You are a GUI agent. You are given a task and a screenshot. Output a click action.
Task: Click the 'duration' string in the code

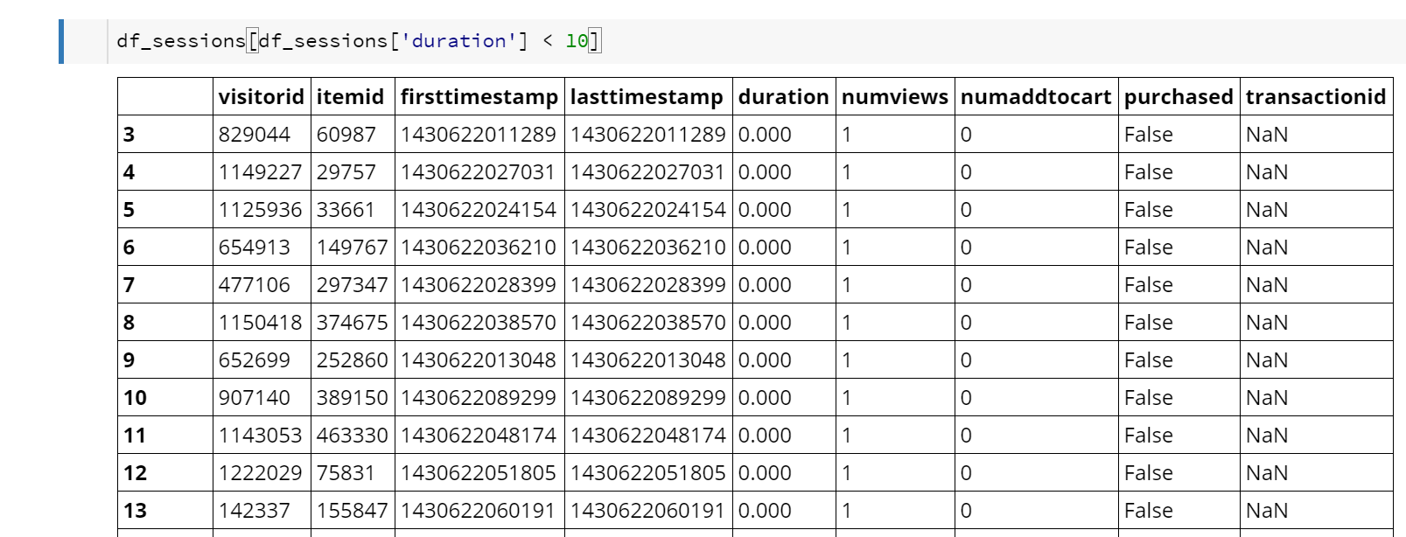[x=458, y=41]
